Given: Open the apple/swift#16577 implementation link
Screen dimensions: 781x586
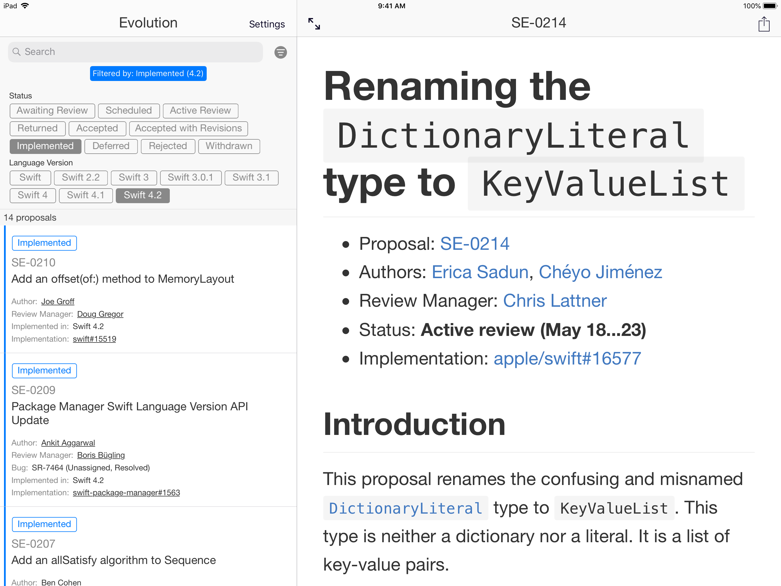Looking at the screenshot, I should 567,359.
